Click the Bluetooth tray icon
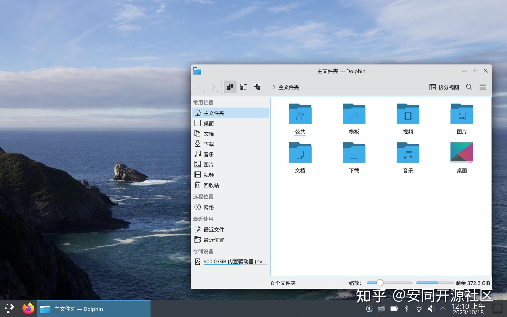 click(x=406, y=308)
